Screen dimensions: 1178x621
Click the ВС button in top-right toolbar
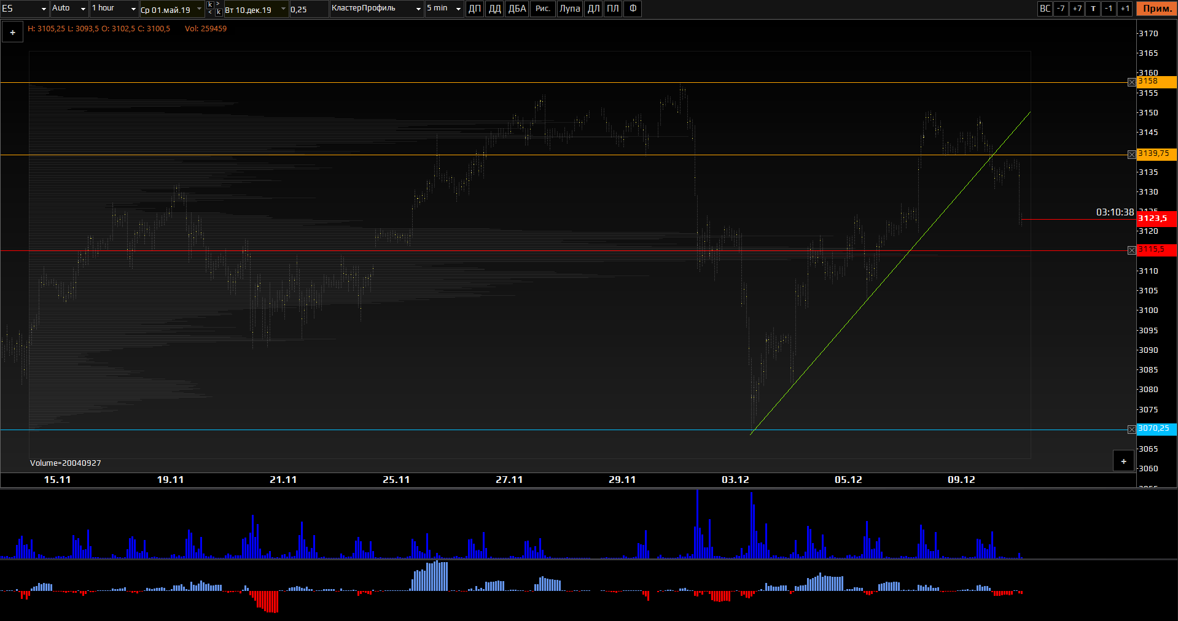pyautogui.click(x=1045, y=9)
